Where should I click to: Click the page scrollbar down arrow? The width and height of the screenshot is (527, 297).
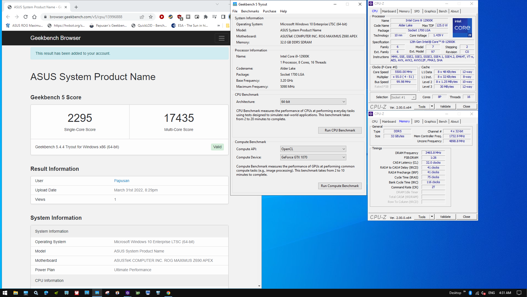tap(259, 286)
